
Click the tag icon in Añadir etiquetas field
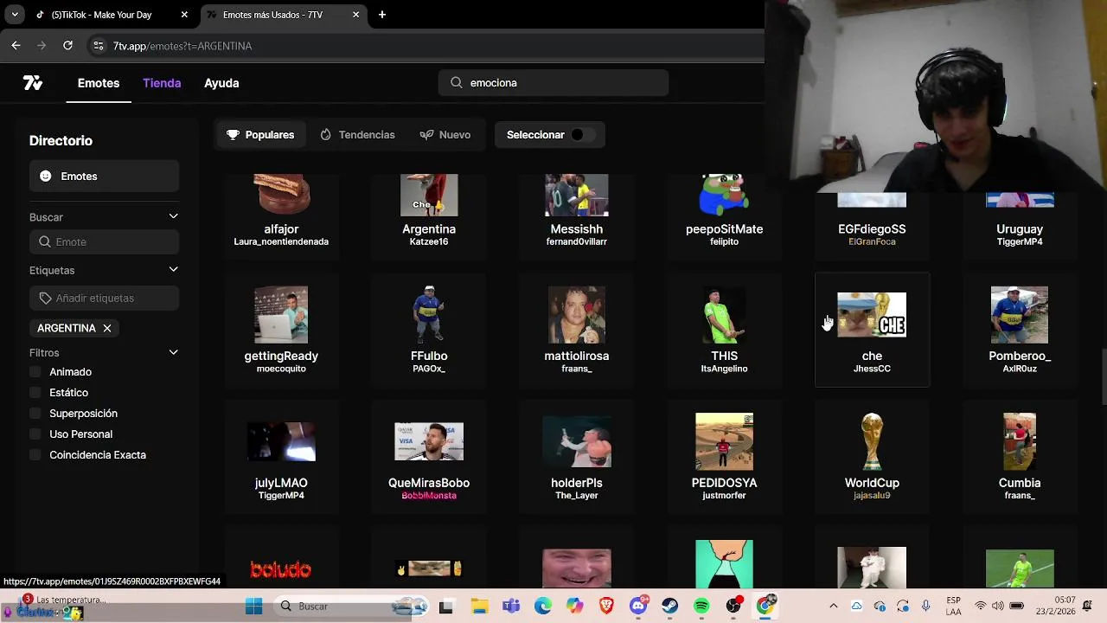tap(45, 299)
